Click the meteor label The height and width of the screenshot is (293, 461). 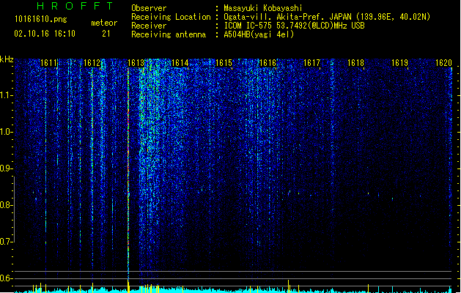(104, 23)
